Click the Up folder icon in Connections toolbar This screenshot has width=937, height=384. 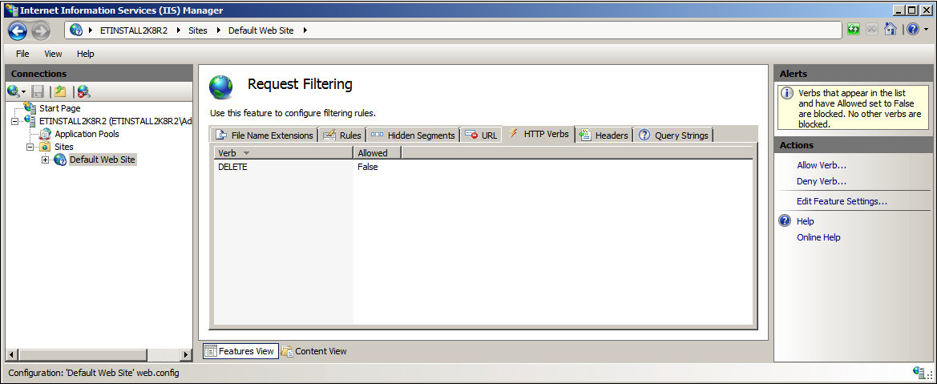60,91
